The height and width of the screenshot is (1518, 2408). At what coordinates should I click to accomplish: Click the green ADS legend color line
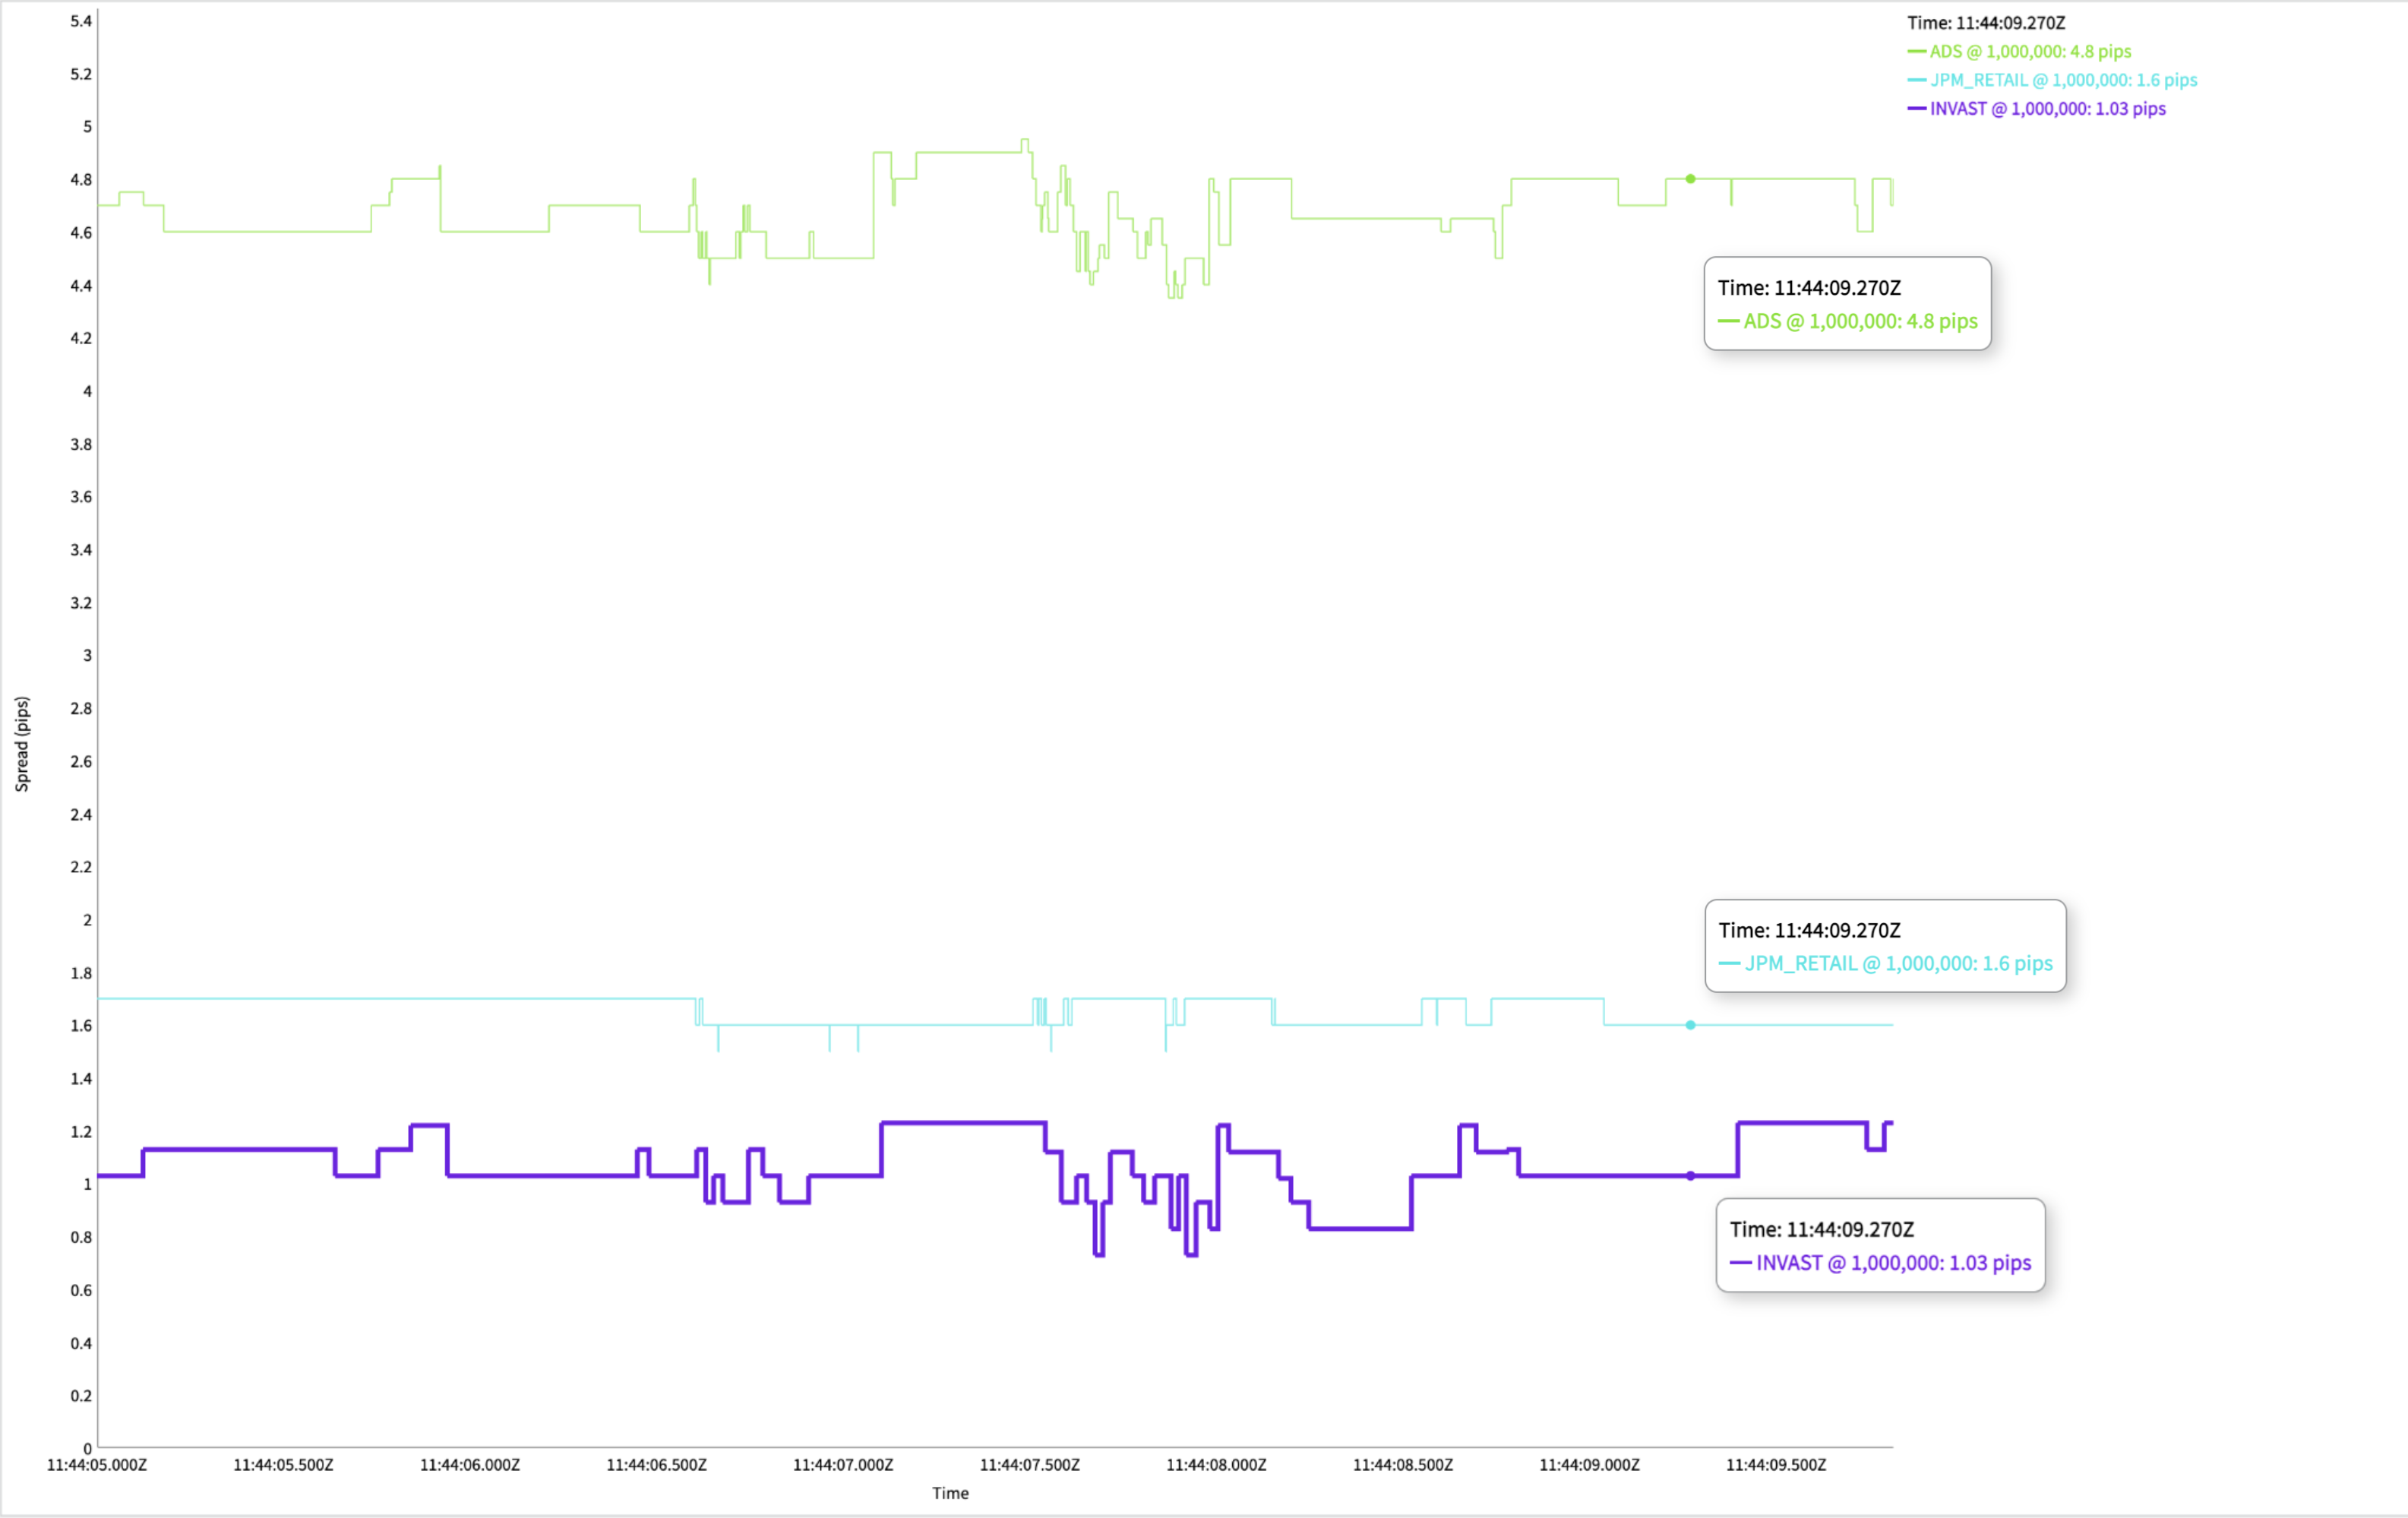(1916, 51)
